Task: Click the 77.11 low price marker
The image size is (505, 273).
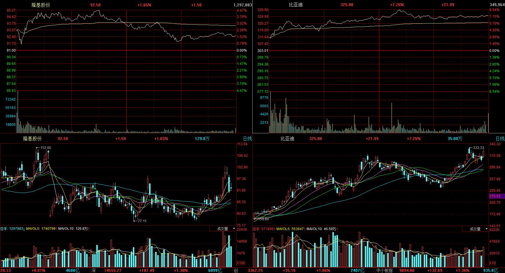Action: pyautogui.click(x=142, y=221)
